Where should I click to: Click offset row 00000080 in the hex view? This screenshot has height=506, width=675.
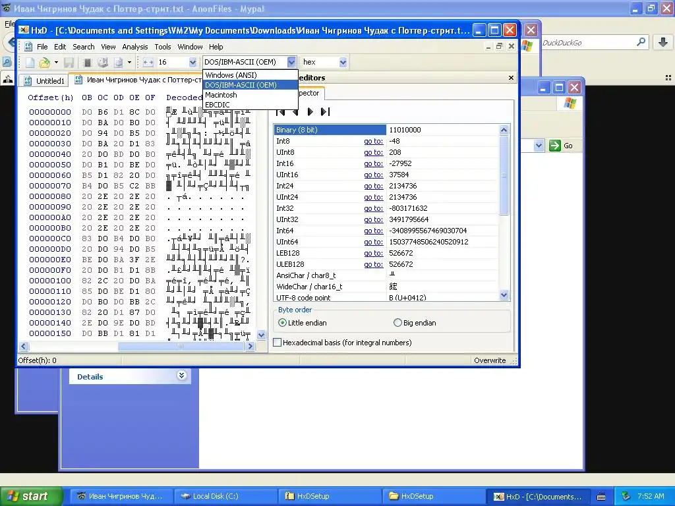50,196
